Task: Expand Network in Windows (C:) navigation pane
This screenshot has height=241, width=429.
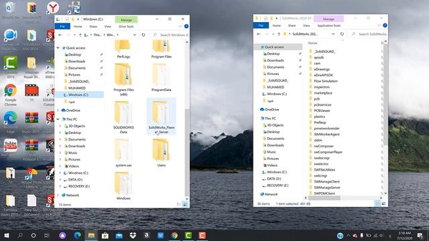Action: click(58, 195)
